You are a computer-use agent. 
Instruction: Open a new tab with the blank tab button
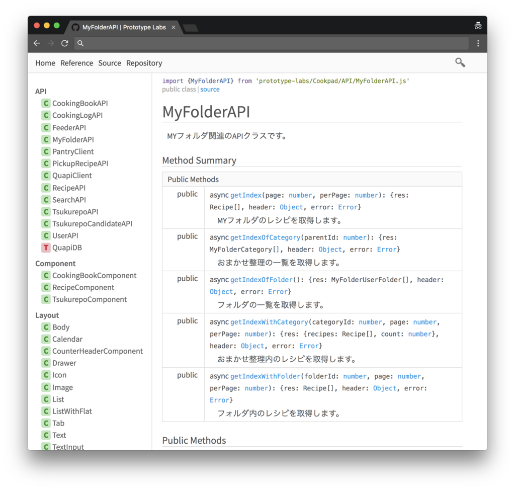pos(191,28)
